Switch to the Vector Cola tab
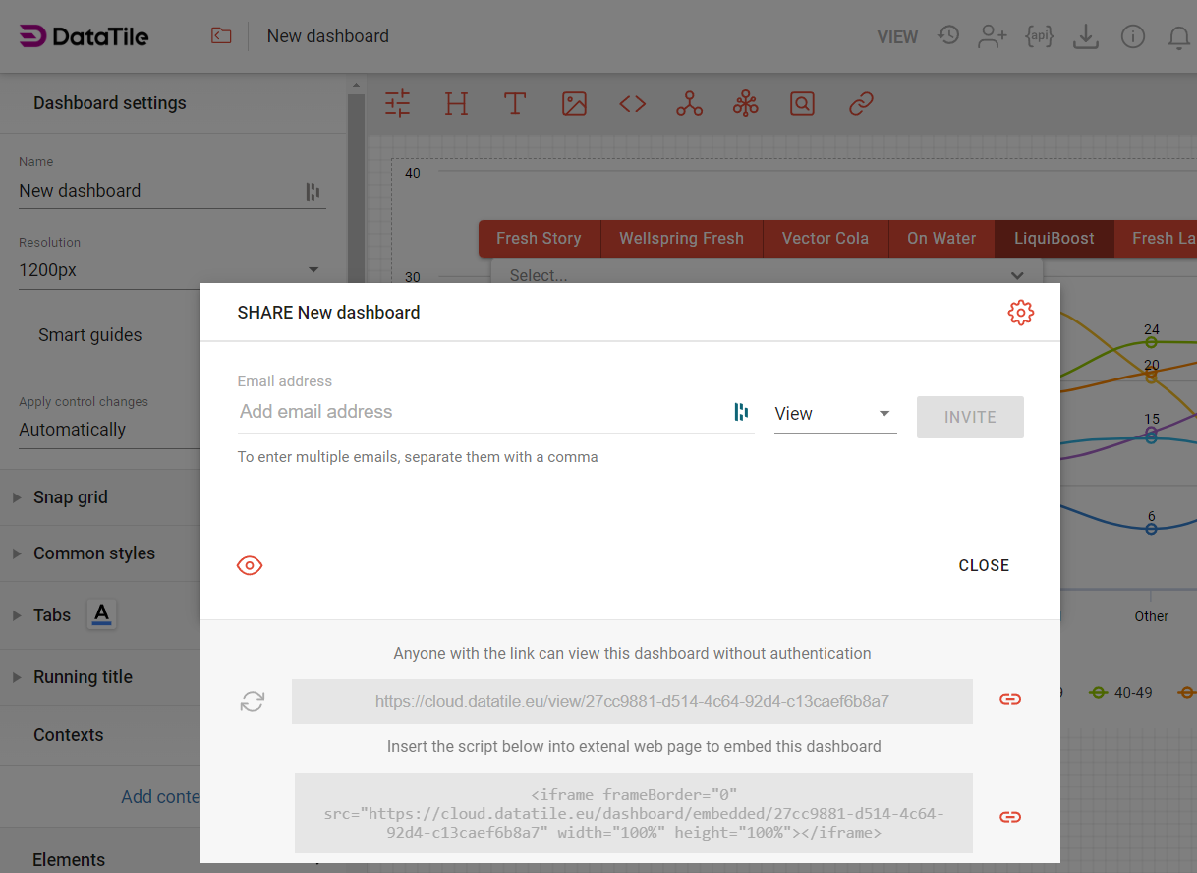This screenshot has height=873, width=1197. [x=825, y=238]
